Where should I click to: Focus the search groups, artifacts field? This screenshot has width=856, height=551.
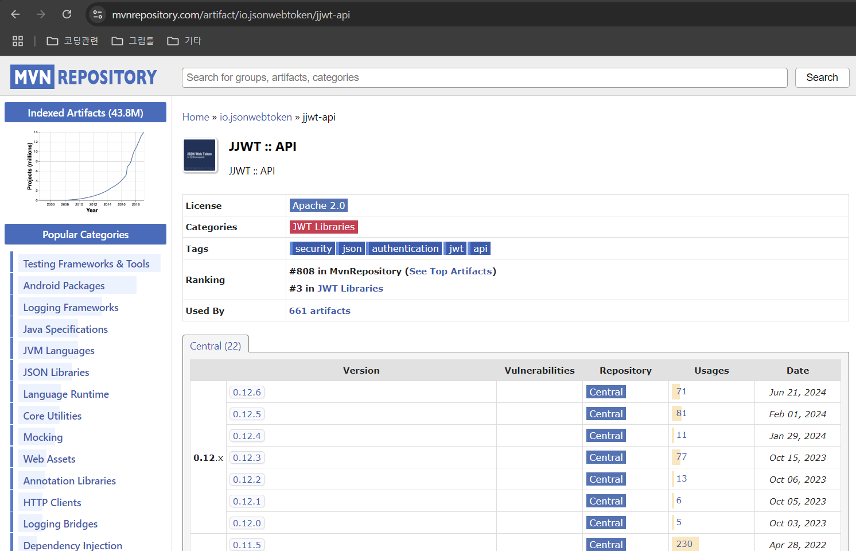485,77
